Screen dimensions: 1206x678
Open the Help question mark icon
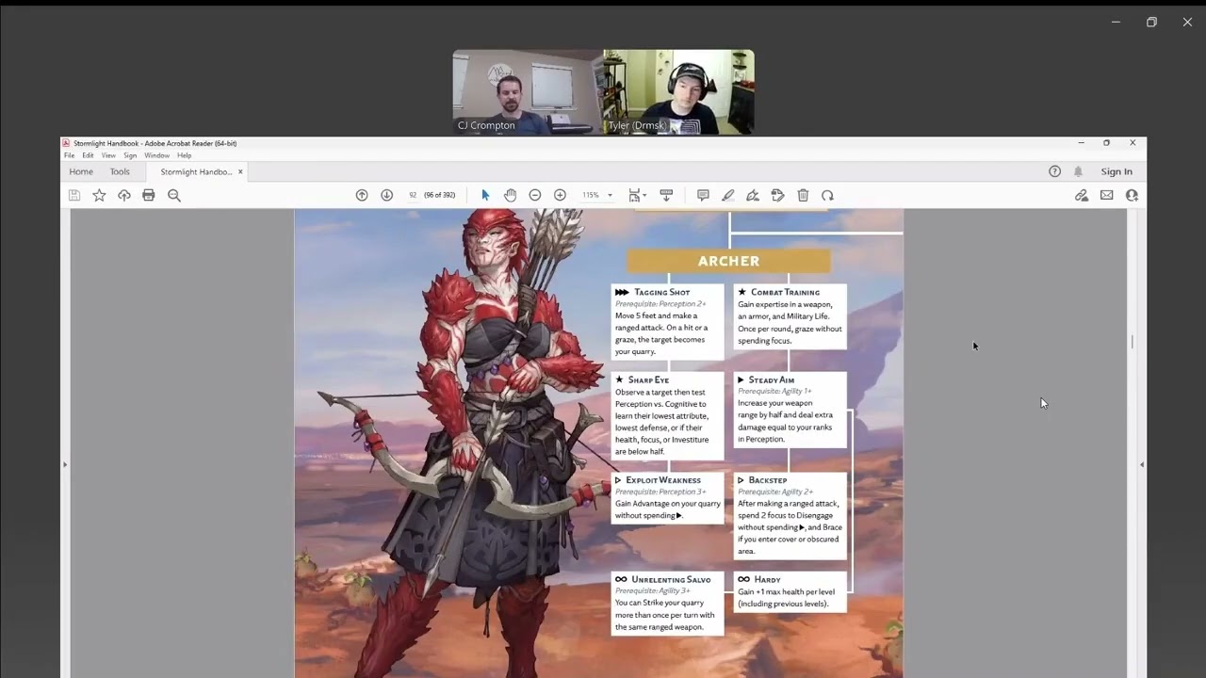click(1054, 171)
